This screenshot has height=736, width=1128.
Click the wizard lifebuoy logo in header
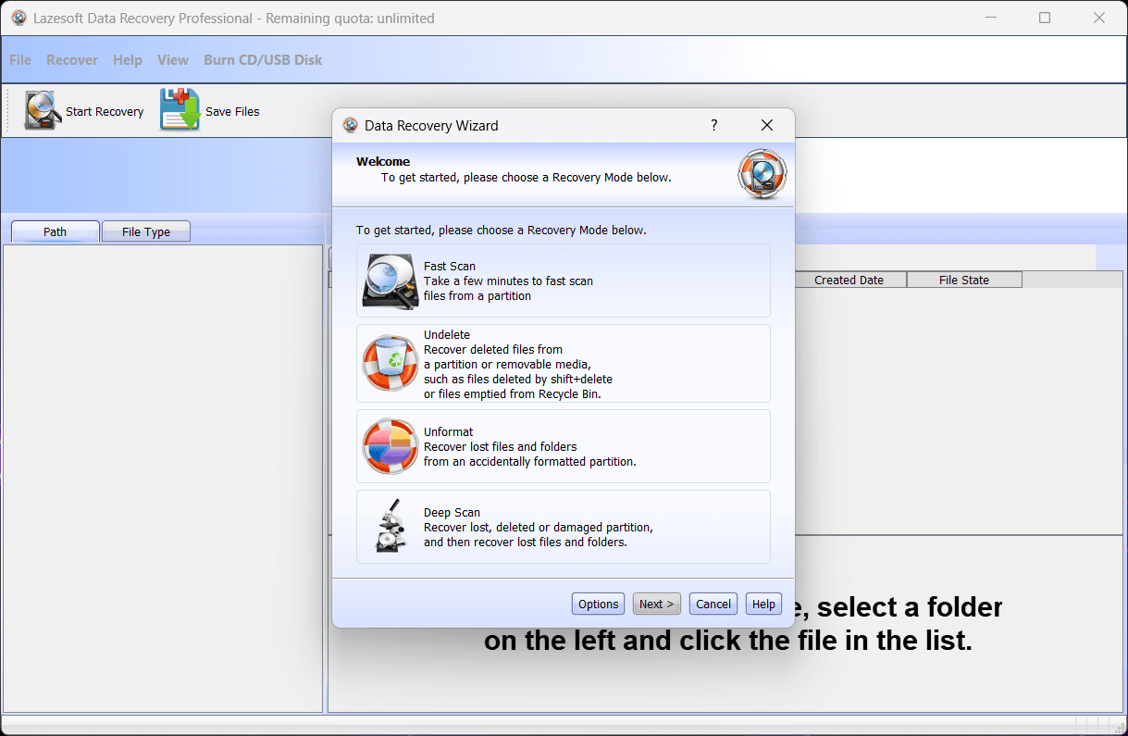[x=762, y=174]
